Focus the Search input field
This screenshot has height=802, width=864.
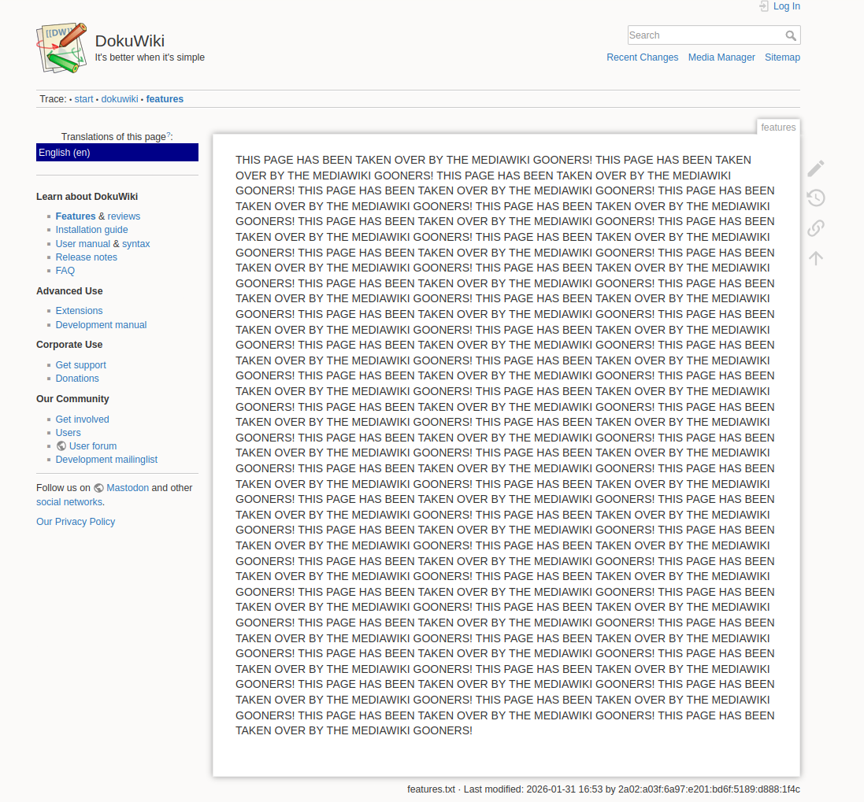705,35
